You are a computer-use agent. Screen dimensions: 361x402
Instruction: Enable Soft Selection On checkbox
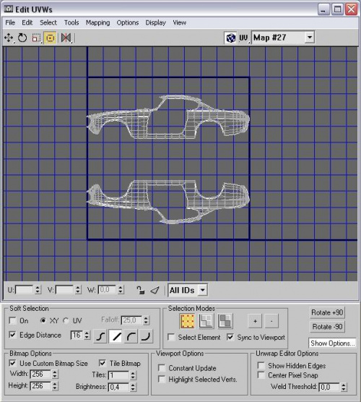point(12,320)
